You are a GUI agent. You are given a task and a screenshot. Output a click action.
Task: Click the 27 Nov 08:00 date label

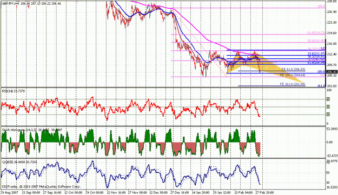[137, 192]
